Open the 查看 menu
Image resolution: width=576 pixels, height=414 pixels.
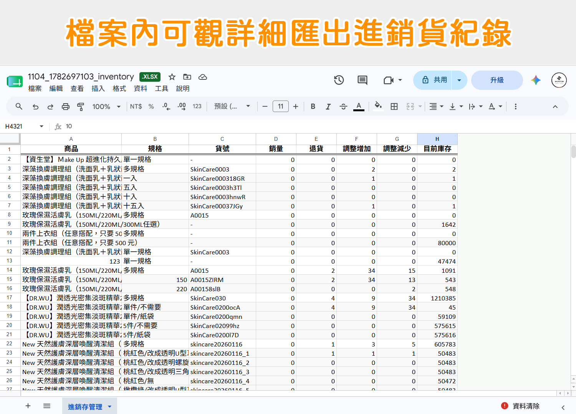(x=77, y=89)
